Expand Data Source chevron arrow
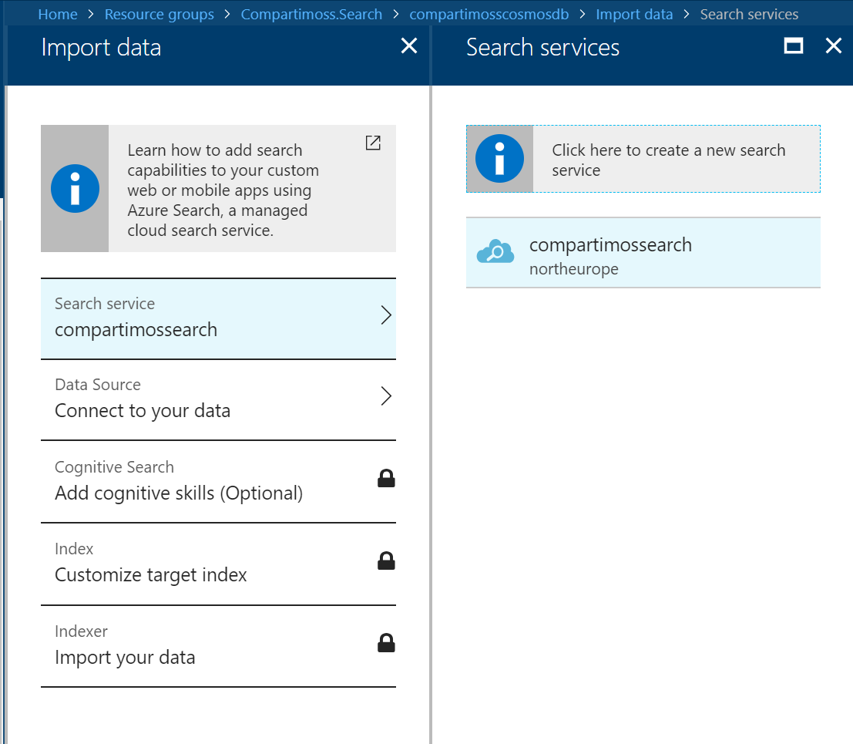 tap(386, 396)
